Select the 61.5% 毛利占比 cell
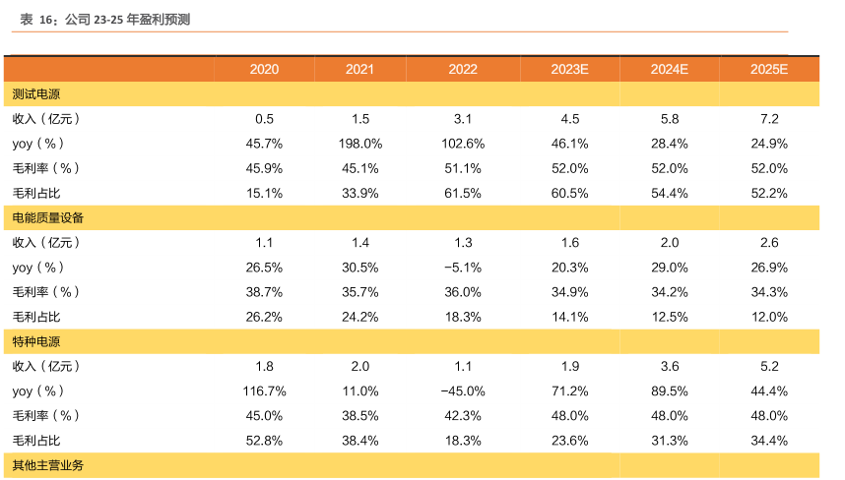The height and width of the screenshot is (480, 845). pyautogui.click(x=463, y=193)
